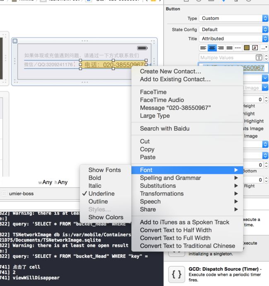
Task: Select Show Fonts in Font submenu
Action: 106,170
